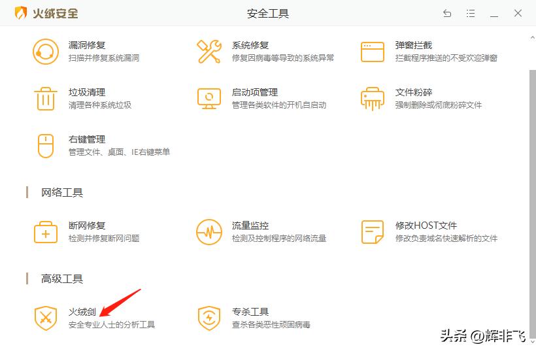Open the 垃圾清理 trash can icon
This screenshot has width=536, height=353.
click(46, 99)
